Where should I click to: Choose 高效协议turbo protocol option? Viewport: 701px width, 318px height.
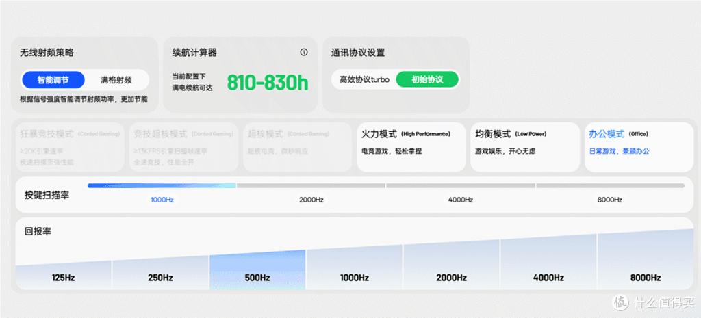click(364, 79)
